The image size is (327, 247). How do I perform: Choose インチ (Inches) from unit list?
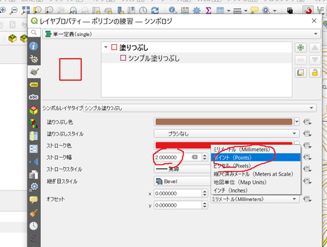(256, 191)
